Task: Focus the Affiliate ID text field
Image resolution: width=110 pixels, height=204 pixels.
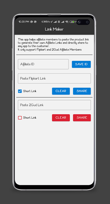Action: pos(43,64)
